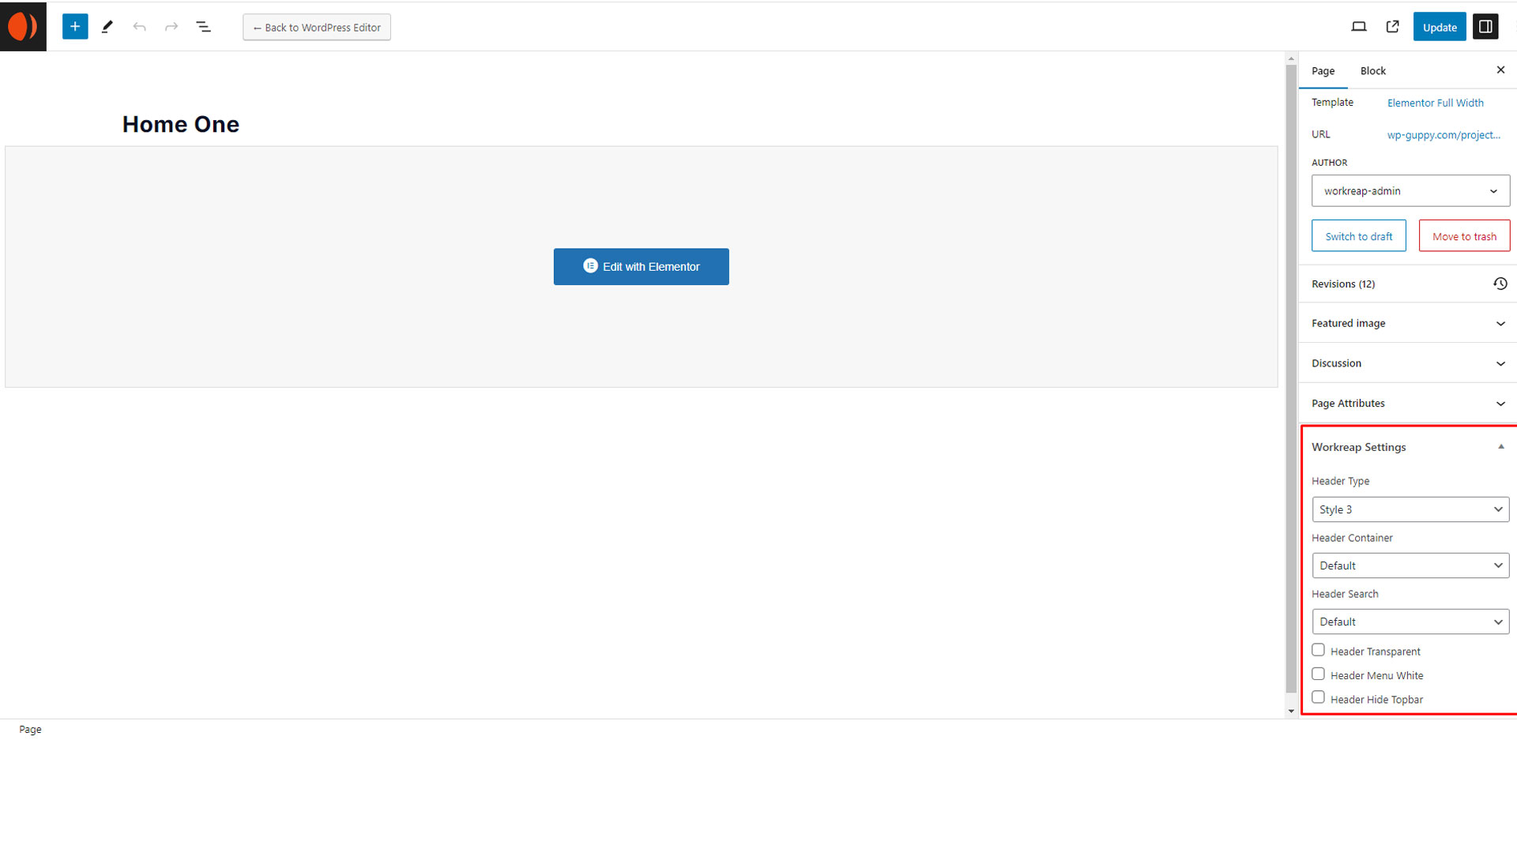Viewport: 1517px width, 853px height.
Task: Select the pencil Tools icon
Action: (x=107, y=27)
